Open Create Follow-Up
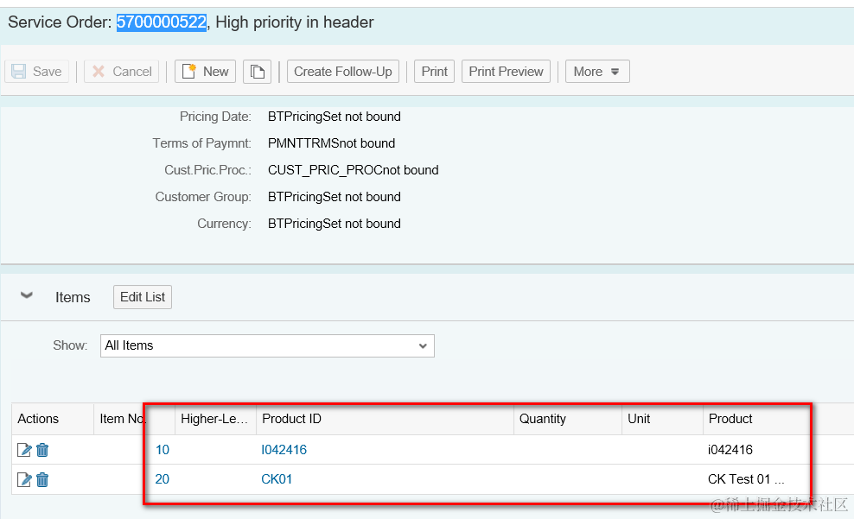Image resolution: width=854 pixels, height=519 pixels. click(342, 72)
